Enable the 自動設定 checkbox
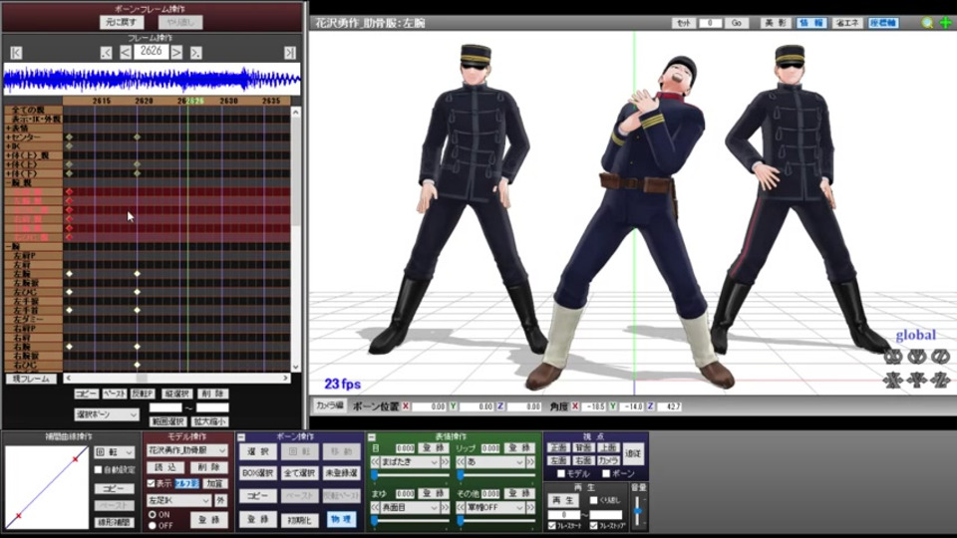957x538 pixels. [98, 469]
